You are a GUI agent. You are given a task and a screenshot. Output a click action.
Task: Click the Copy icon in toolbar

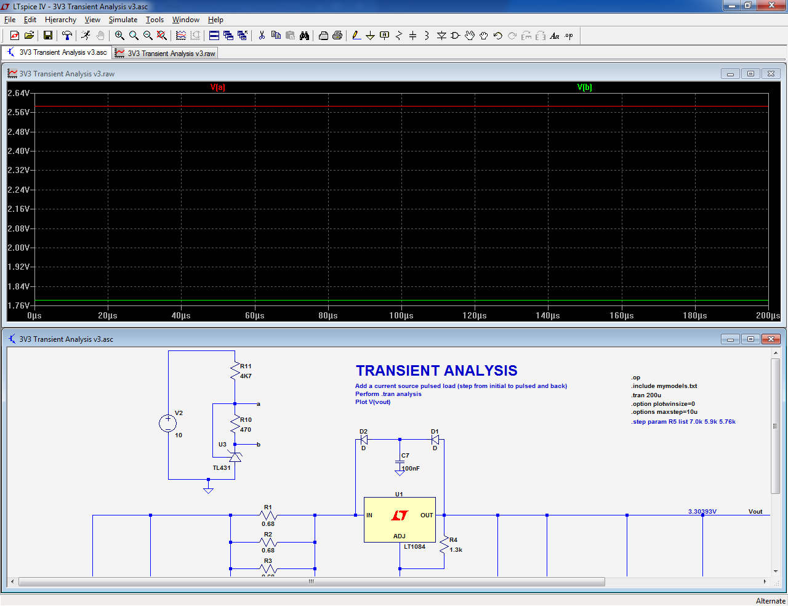click(276, 36)
